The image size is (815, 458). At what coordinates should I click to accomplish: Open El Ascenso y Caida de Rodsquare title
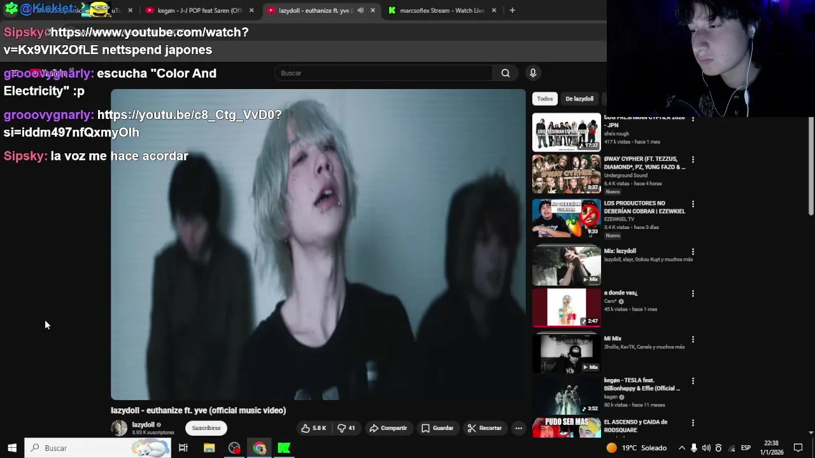(x=635, y=426)
